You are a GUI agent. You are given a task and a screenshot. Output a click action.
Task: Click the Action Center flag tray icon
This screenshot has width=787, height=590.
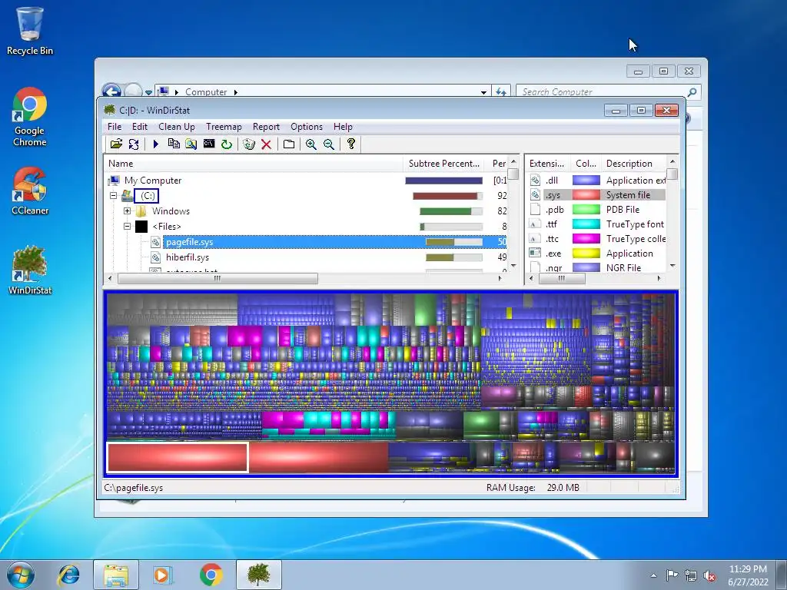pyautogui.click(x=672, y=575)
